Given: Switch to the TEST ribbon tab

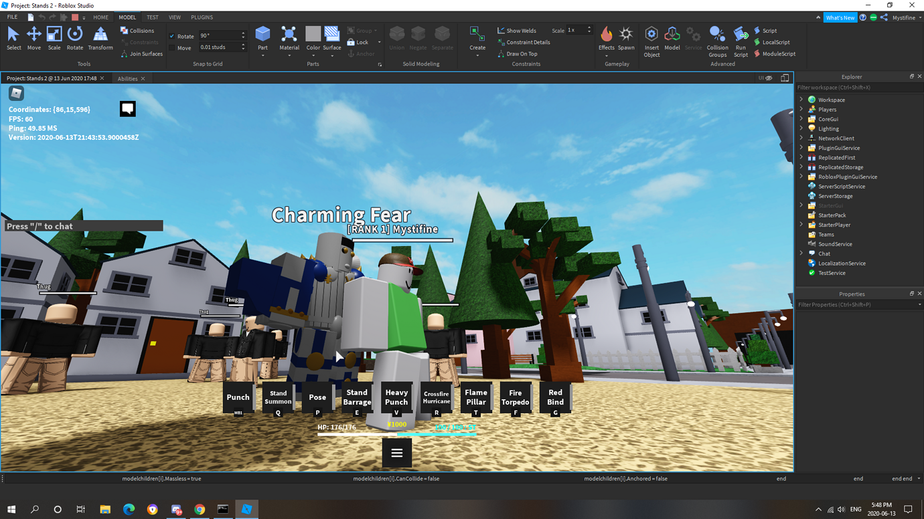Looking at the screenshot, I should point(151,17).
